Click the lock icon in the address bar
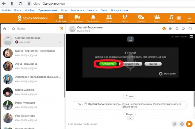Screen dimensions: 195x129 tap(29, 3)
